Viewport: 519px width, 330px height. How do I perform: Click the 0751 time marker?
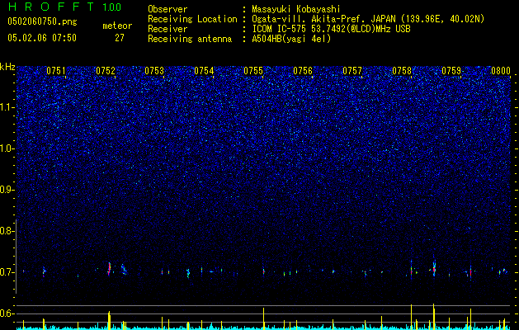[55, 71]
